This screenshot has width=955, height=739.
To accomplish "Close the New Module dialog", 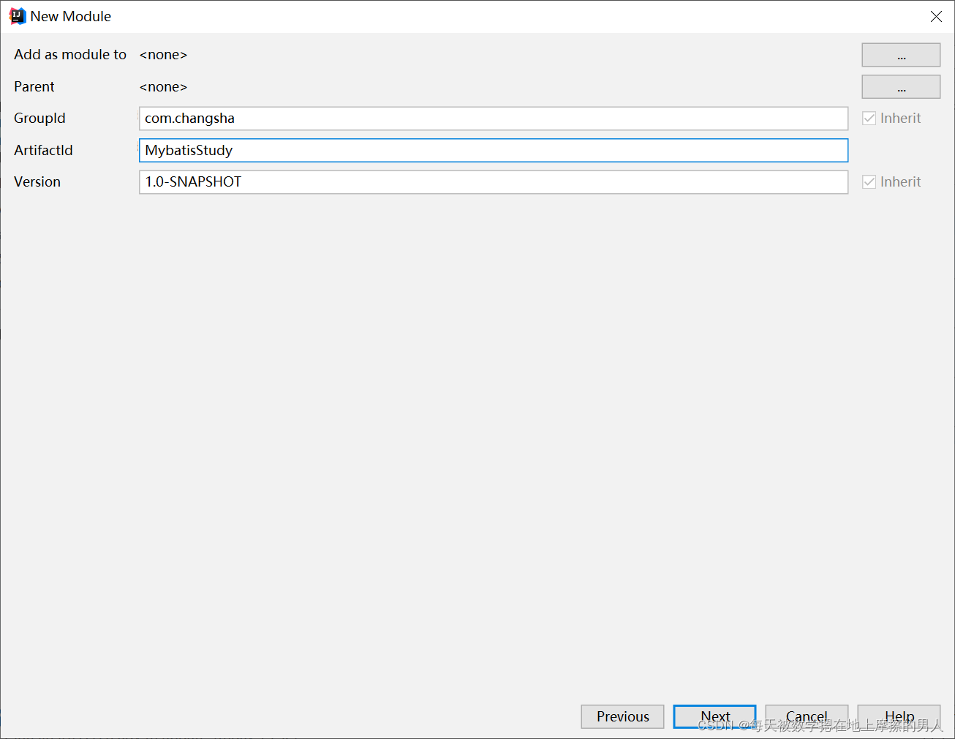I will (936, 16).
